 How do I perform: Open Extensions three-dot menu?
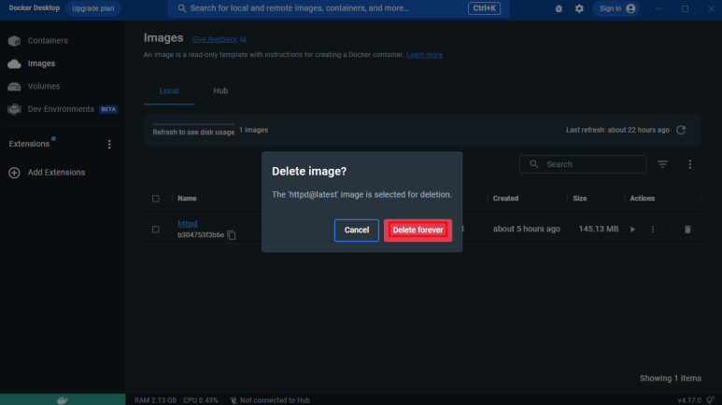coord(109,144)
